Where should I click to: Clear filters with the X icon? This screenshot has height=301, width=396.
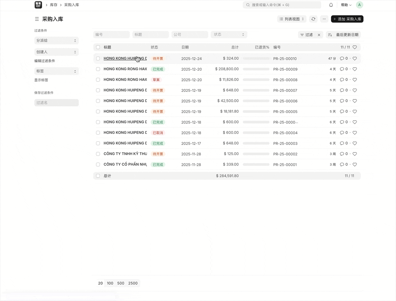coord(319,35)
